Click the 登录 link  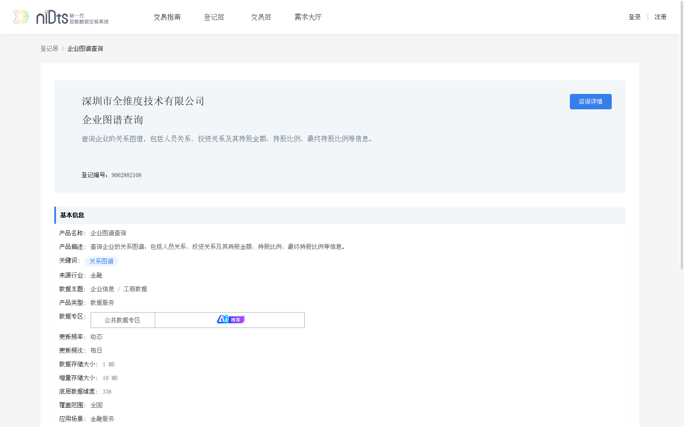click(x=634, y=17)
